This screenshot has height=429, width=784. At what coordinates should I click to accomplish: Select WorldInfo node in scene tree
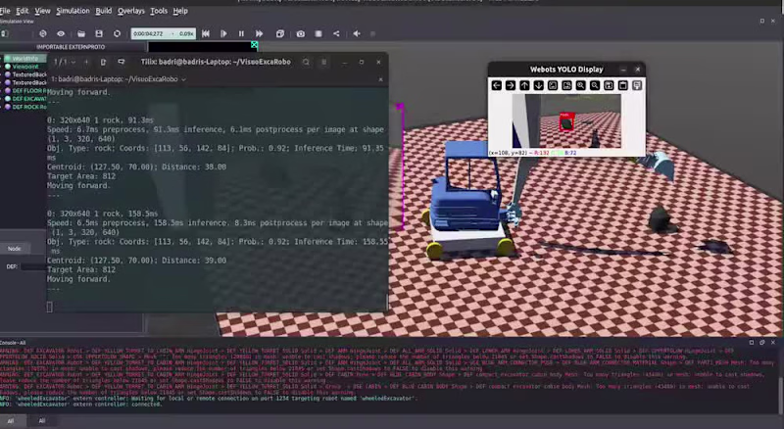tap(25, 59)
